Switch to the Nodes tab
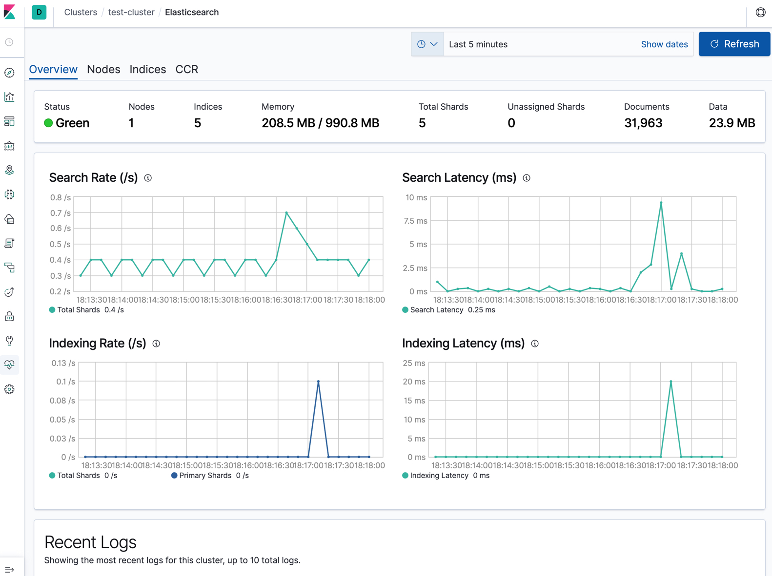 103,69
